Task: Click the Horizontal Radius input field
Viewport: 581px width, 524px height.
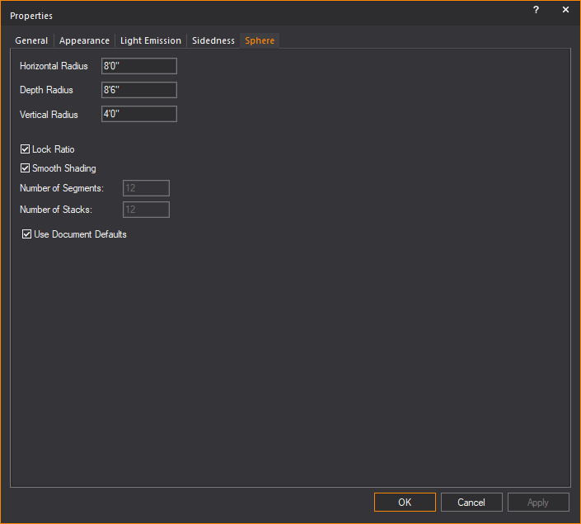Action: pyautogui.click(x=139, y=66)
